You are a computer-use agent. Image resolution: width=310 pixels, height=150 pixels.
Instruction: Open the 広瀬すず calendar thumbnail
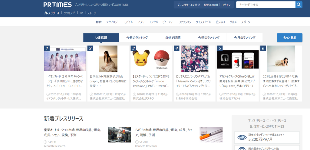point(281,59)
